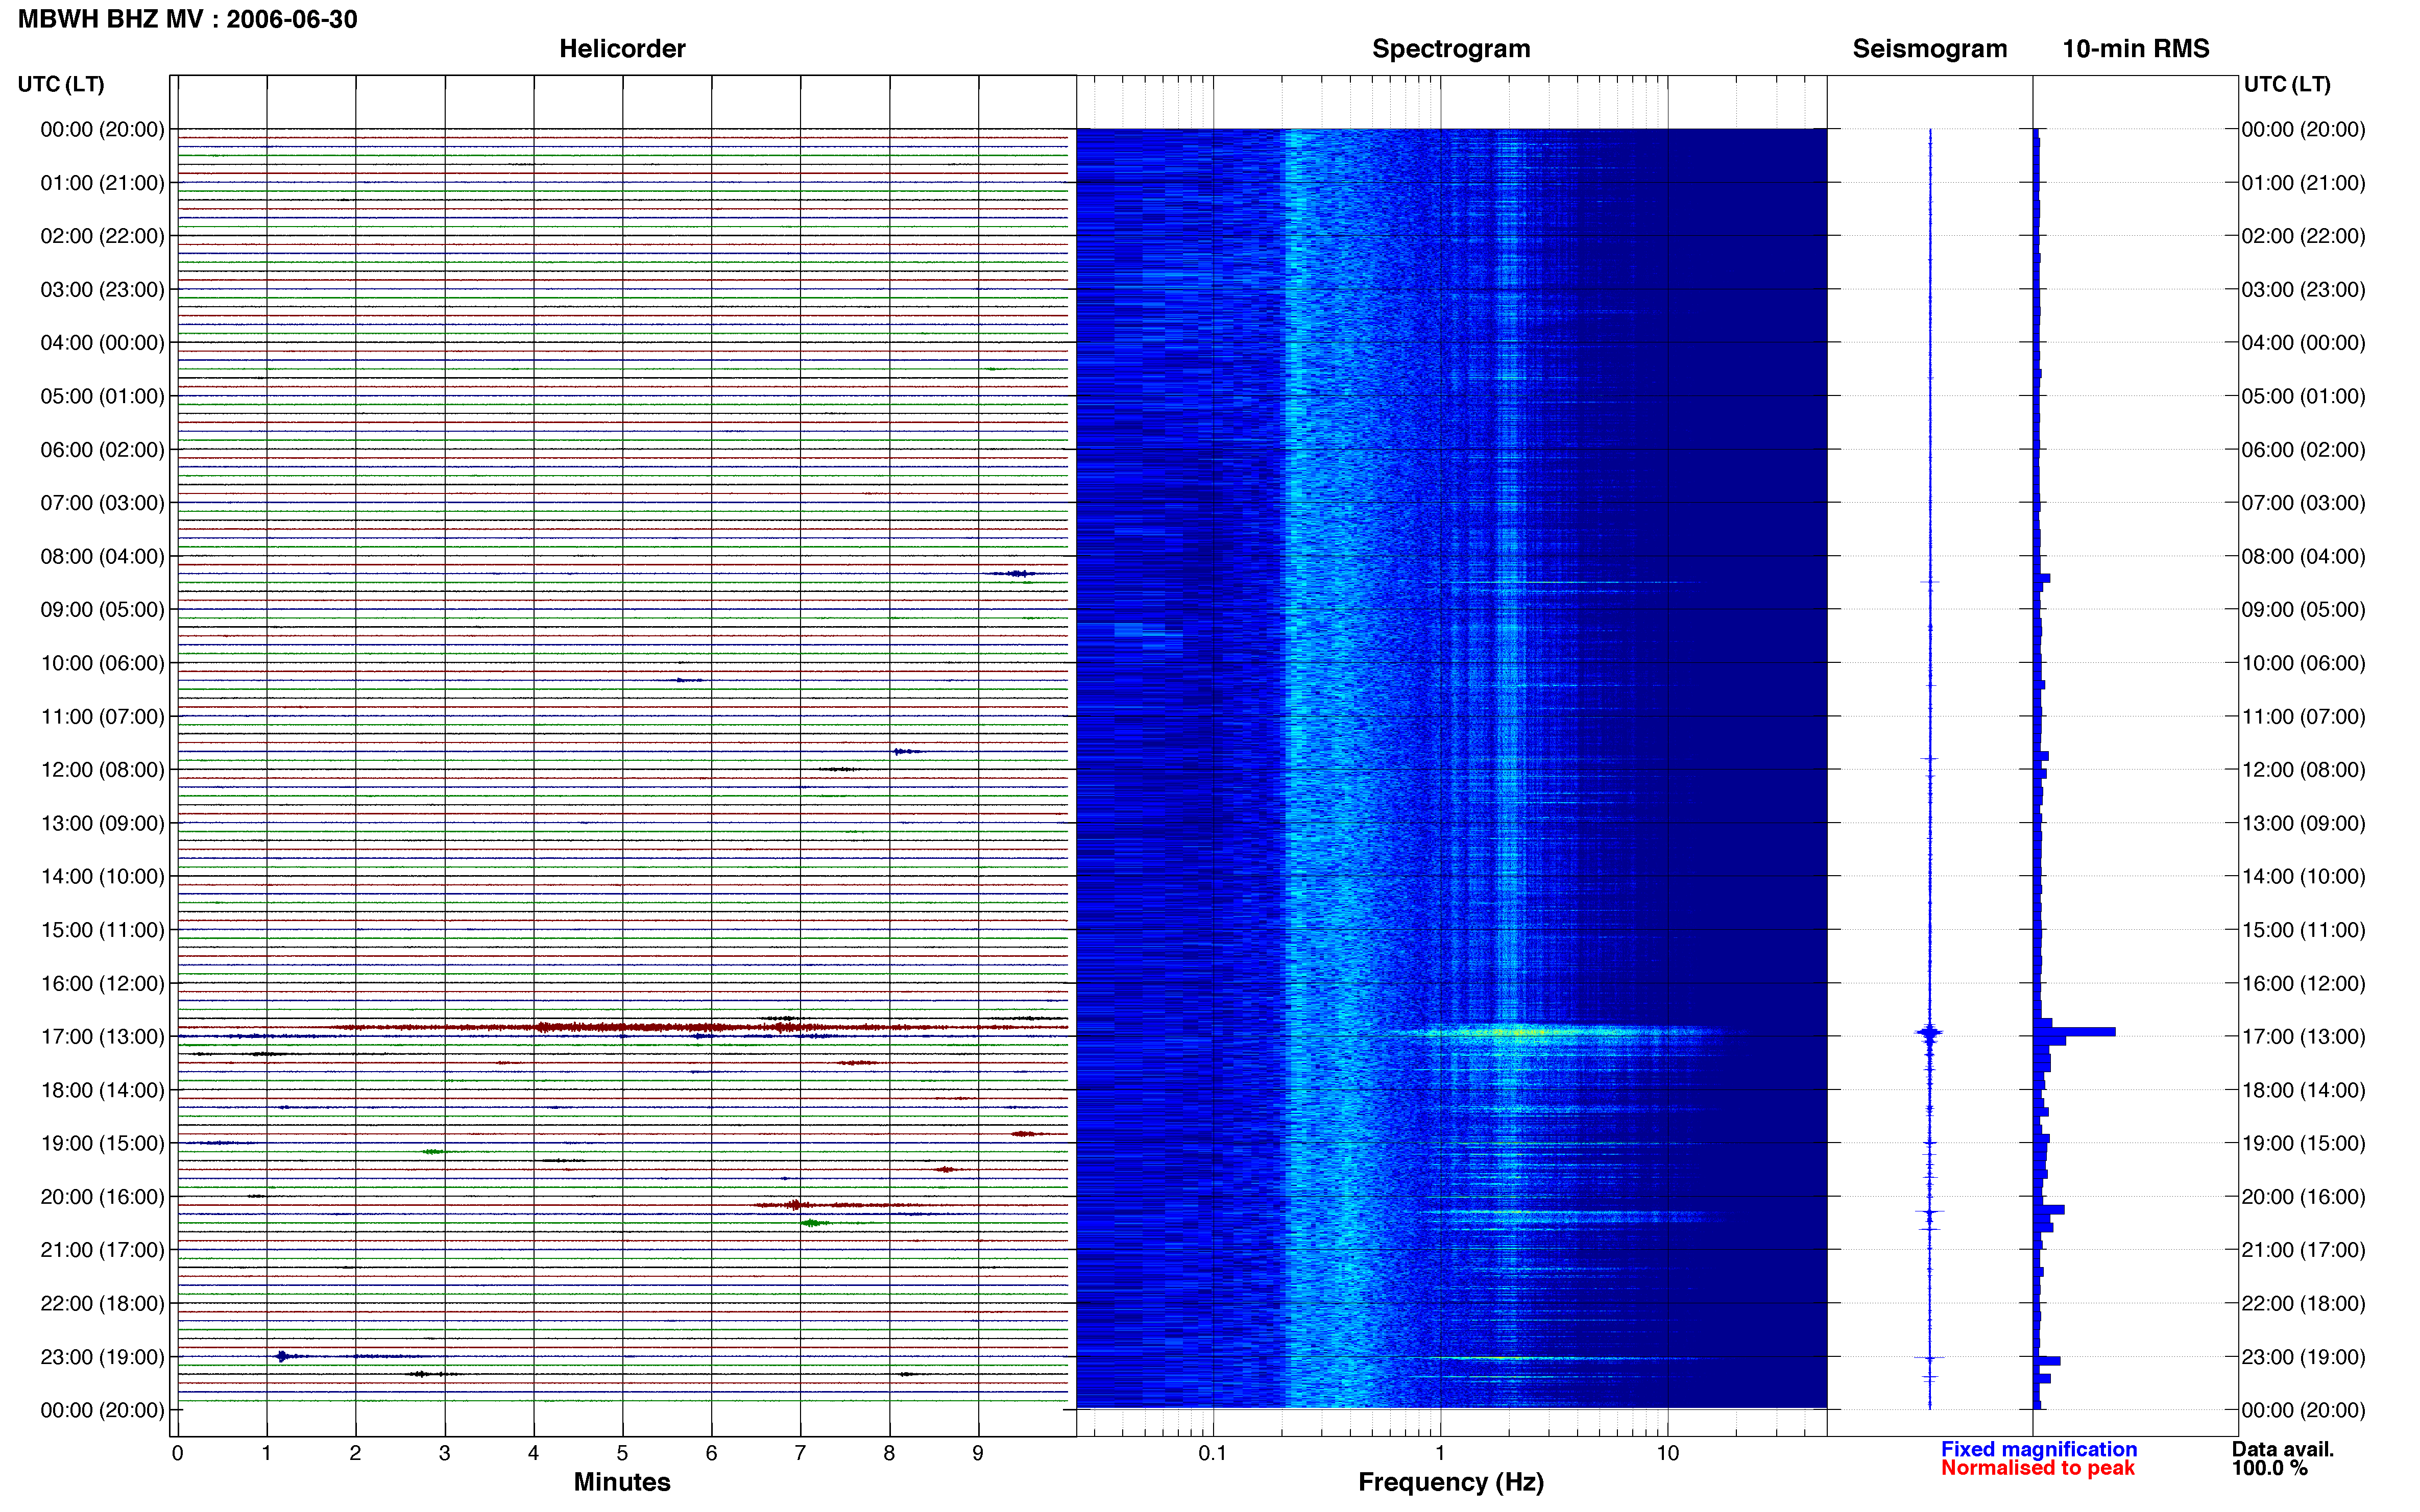Select the 'Spectrogram' panel heading

tap(1450, 49)
